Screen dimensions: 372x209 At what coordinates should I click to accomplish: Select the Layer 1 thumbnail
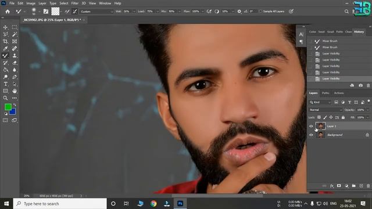coord(320,126)
